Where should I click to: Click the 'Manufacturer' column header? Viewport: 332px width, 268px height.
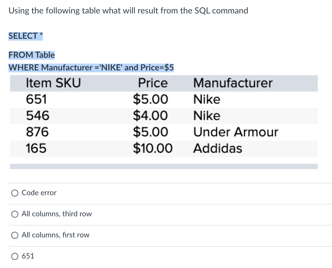click(233, 83)
